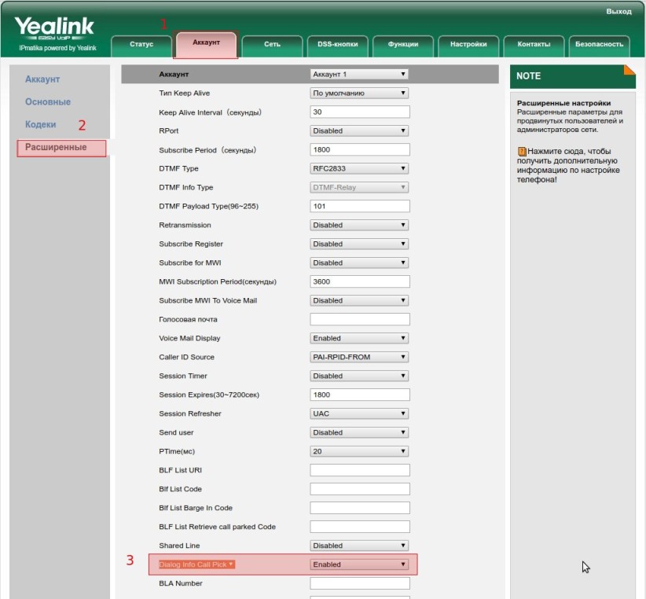Open the DTMF Type dropdown

coord(359,168)
